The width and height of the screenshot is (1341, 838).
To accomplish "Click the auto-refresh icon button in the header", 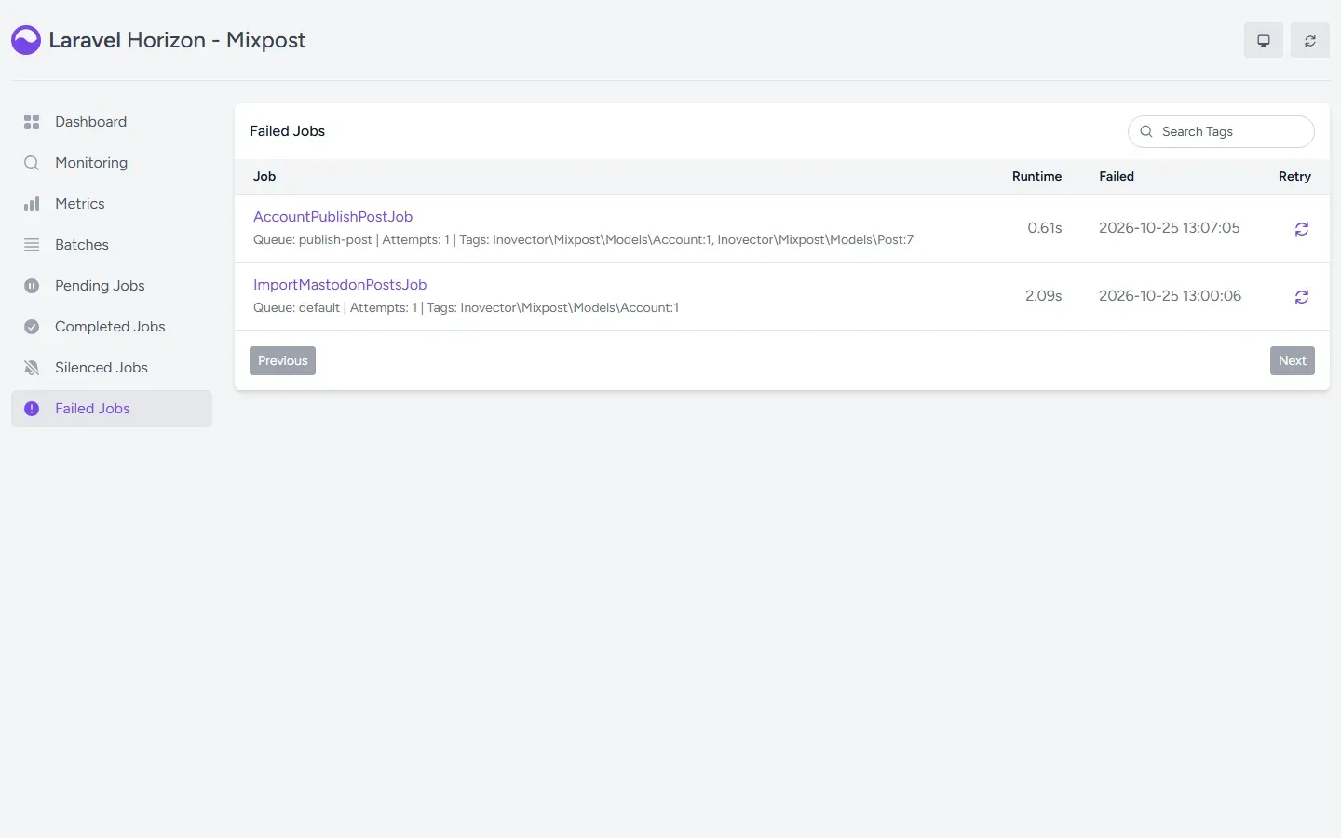I will tap(1310, 40).
